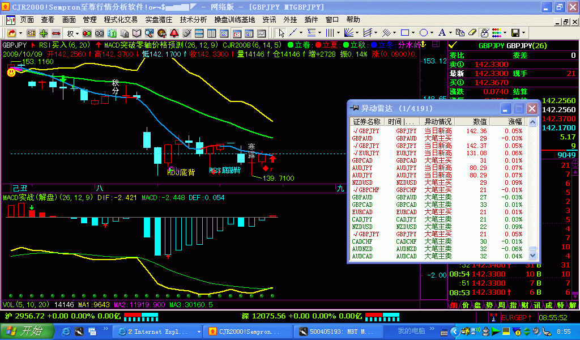Open dropdown next to open-folder icon
This screenshot has height=340, width=580.
point(20,33)
